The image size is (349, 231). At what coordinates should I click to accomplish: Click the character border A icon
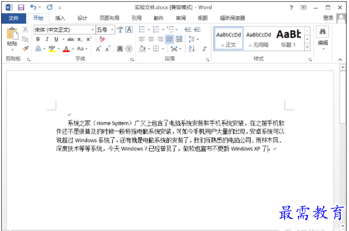(x=129, y=29)
